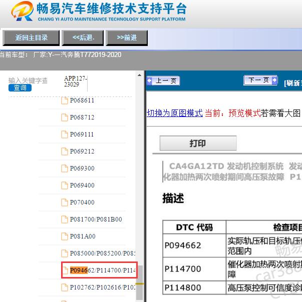Click the 描述 section heading

[173, 198]
